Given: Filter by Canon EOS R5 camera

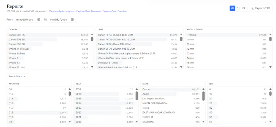Looking at the screenshot, I should [48, 35].
